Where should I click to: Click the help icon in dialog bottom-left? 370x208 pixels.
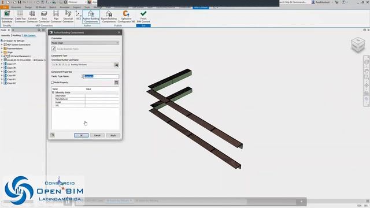coord(53,135)
